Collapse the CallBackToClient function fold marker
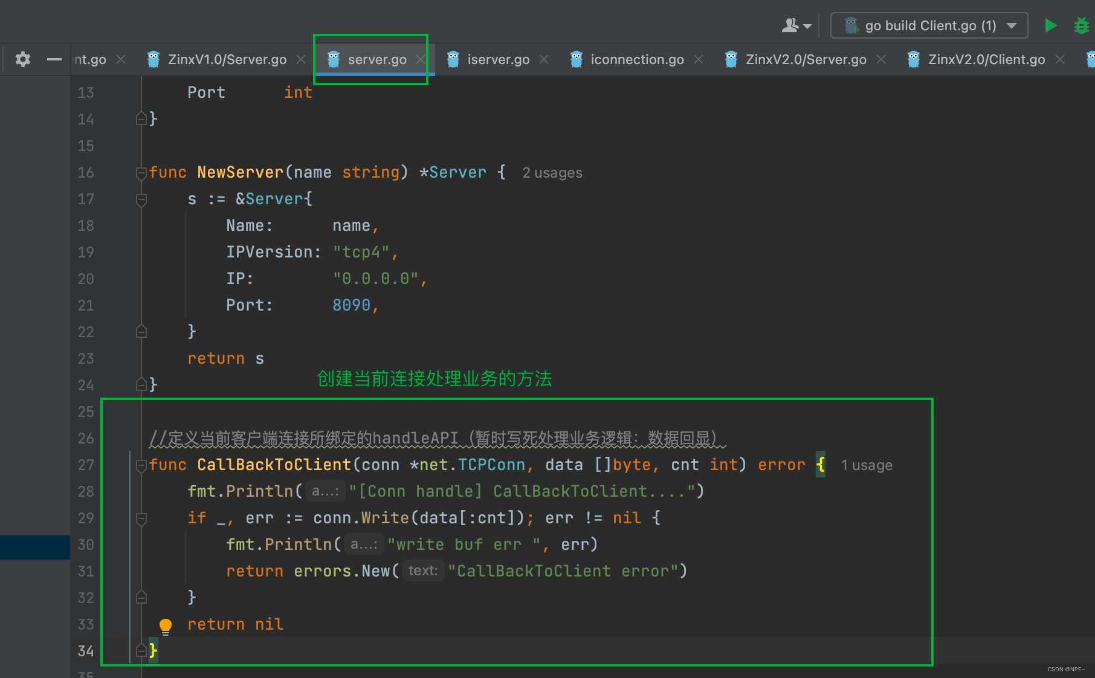This screenshot has width=1095, height=678. (x=141, y=465)
